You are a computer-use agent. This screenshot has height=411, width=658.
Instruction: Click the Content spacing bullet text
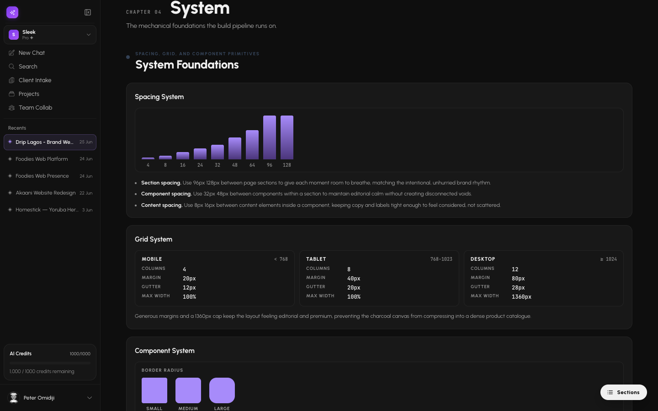point(321,205)
